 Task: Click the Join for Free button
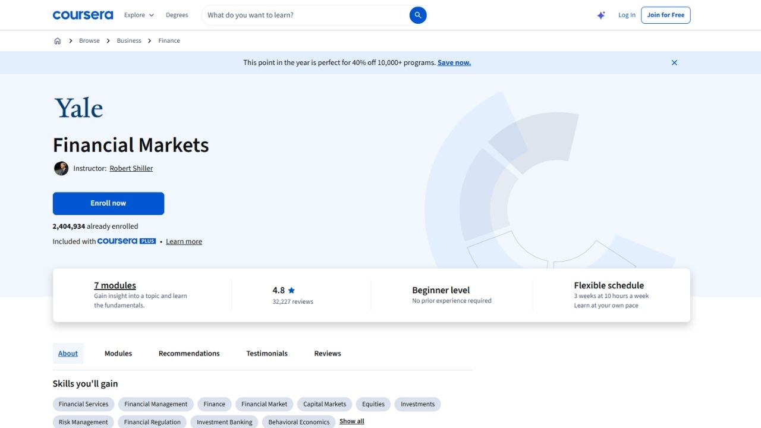coord(666,15)
